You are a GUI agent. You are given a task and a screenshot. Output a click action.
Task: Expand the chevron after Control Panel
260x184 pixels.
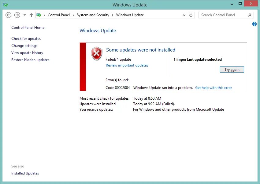point(73,15)
